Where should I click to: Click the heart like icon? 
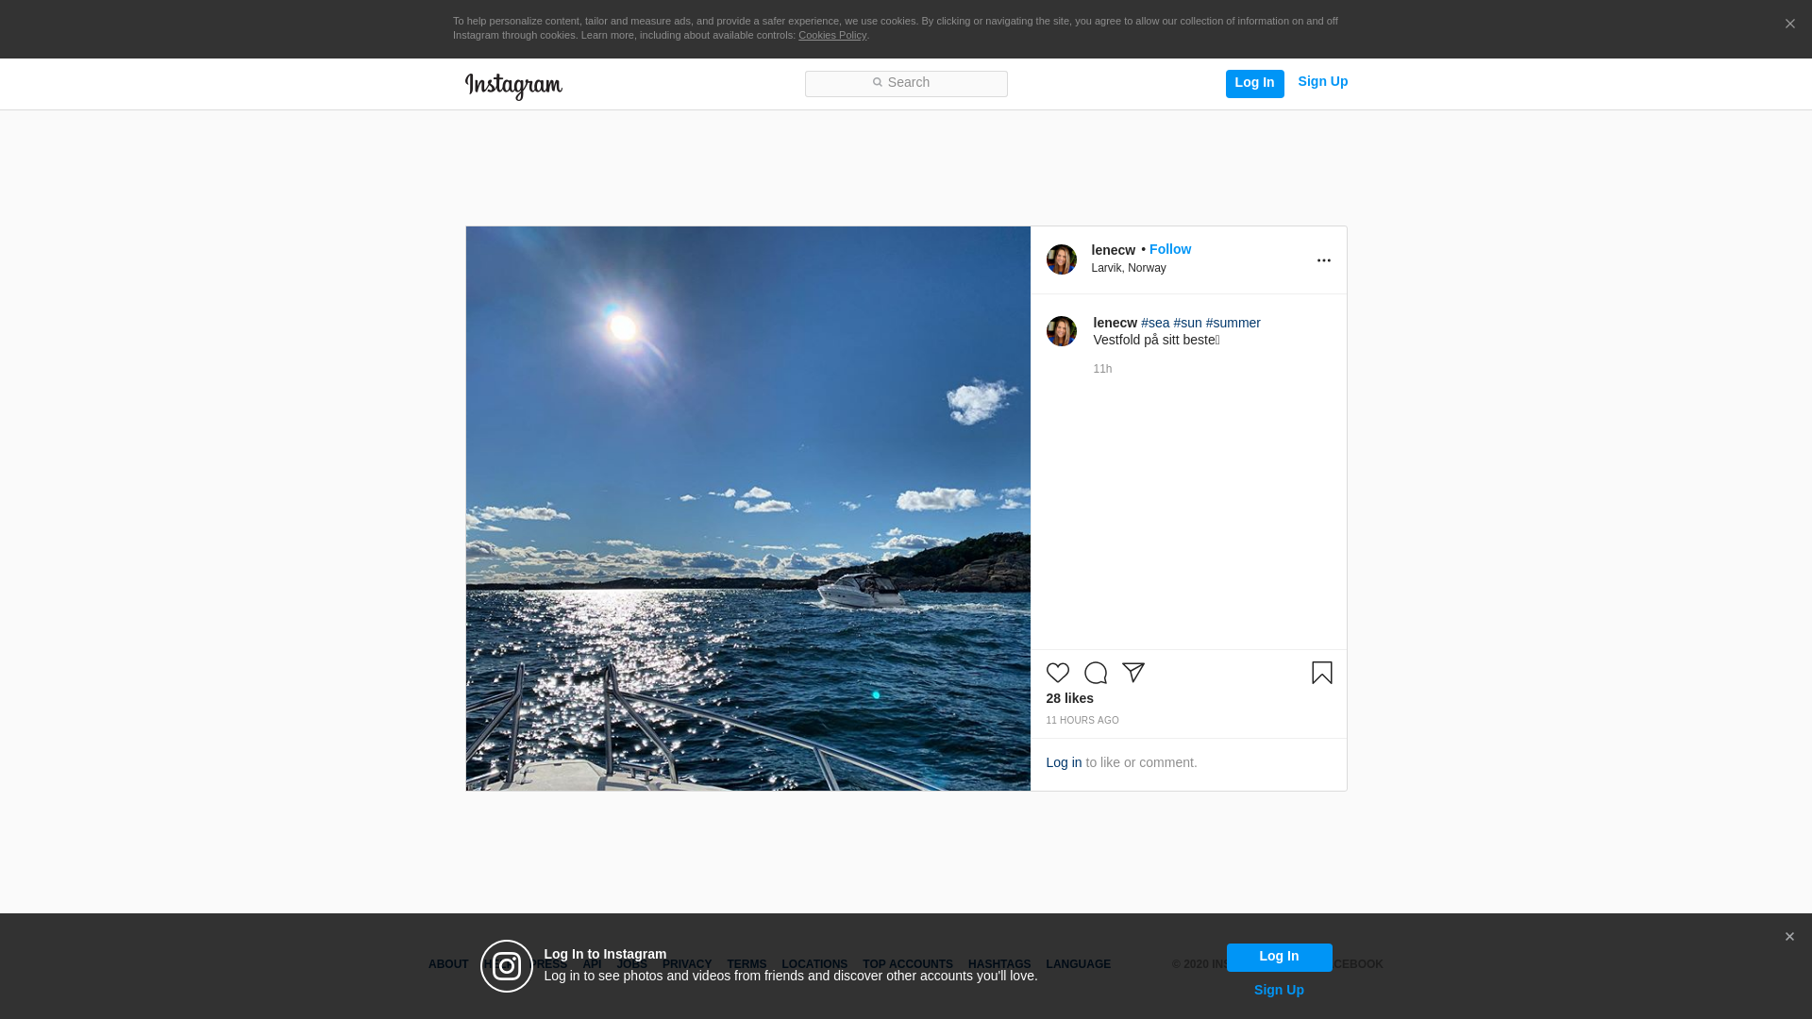[x=1057, y=673]
